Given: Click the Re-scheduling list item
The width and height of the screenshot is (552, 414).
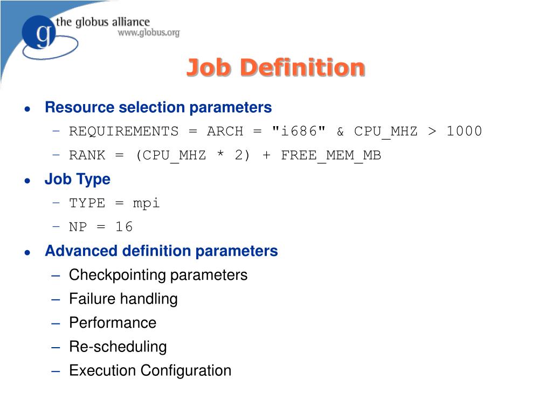Looking at the screenshot, I should 118,347.
